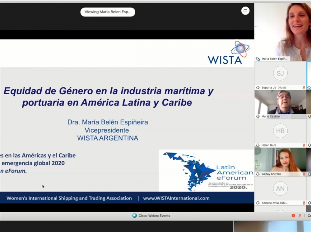Click the headset icon beside Helen Buni
The image size is (311, 232).
click(x=258, y=145)
